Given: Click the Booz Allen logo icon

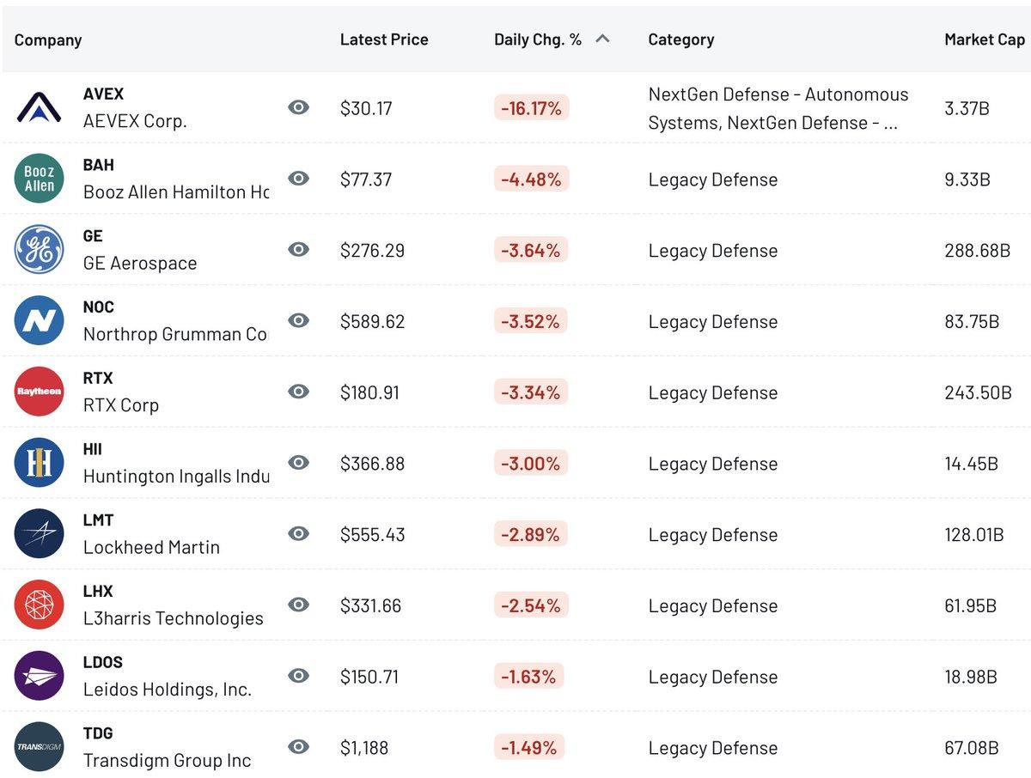Looking at the screenshot, I should click(x=39, y=179).
